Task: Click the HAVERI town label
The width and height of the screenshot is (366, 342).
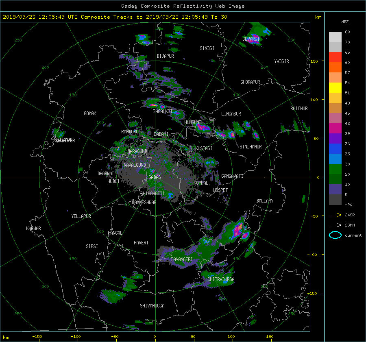Action: tap(141, 243)
